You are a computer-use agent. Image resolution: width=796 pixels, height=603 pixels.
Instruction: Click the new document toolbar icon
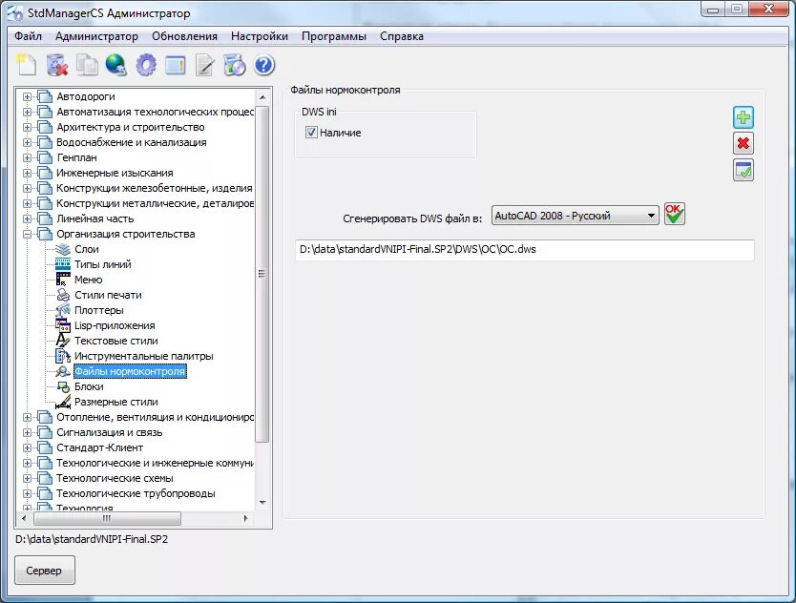click(27, 65)
